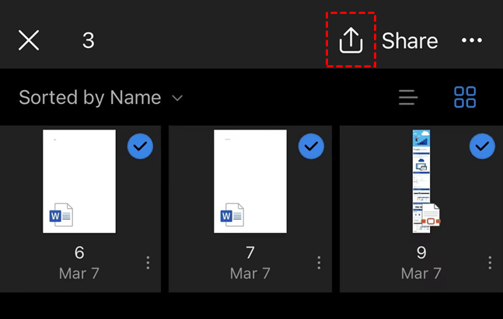Untick the checkmark on file 9

pos(482,145)
